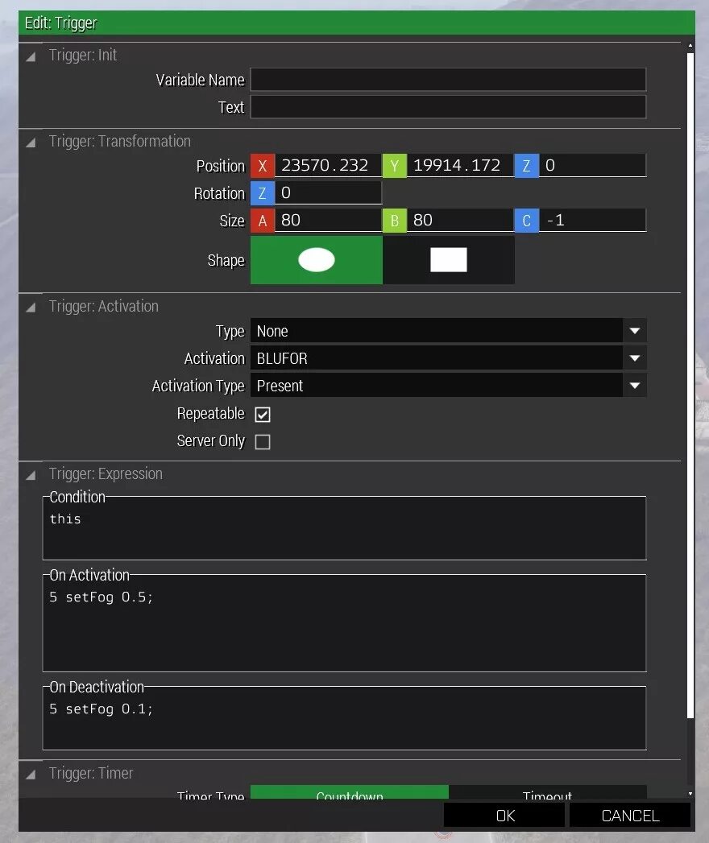The height and width of the screenshot is (843, 709).
Task: Collapse the Trigger: Init section
Action: coord(31,56)
